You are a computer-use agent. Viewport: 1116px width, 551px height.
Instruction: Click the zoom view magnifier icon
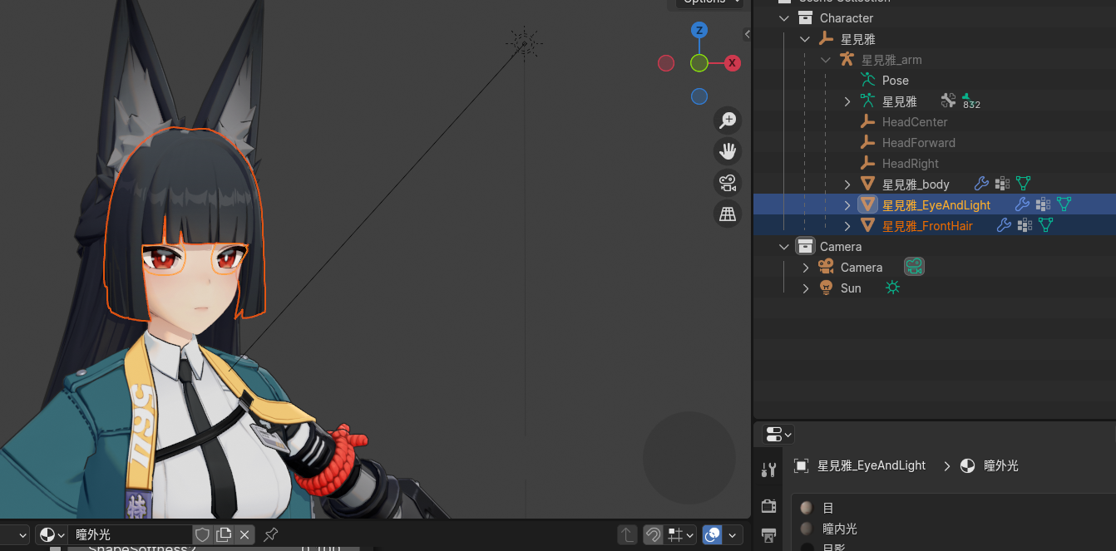pyautogui.click(x=728, y=121)
